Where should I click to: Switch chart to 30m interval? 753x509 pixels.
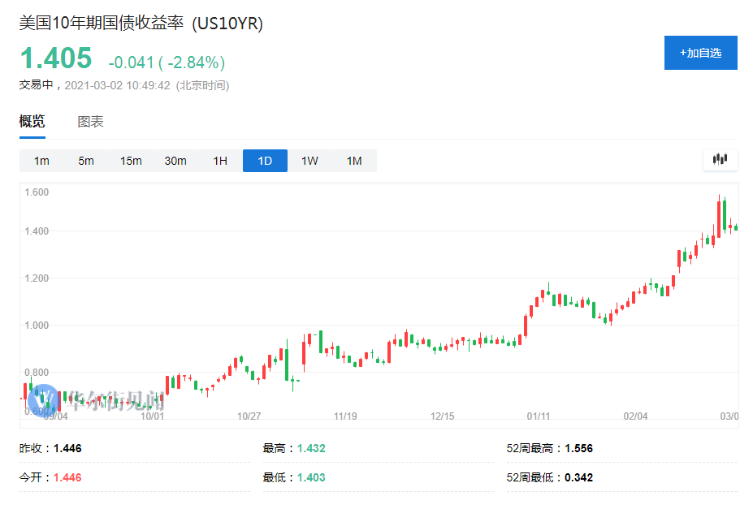pos(175,161)
